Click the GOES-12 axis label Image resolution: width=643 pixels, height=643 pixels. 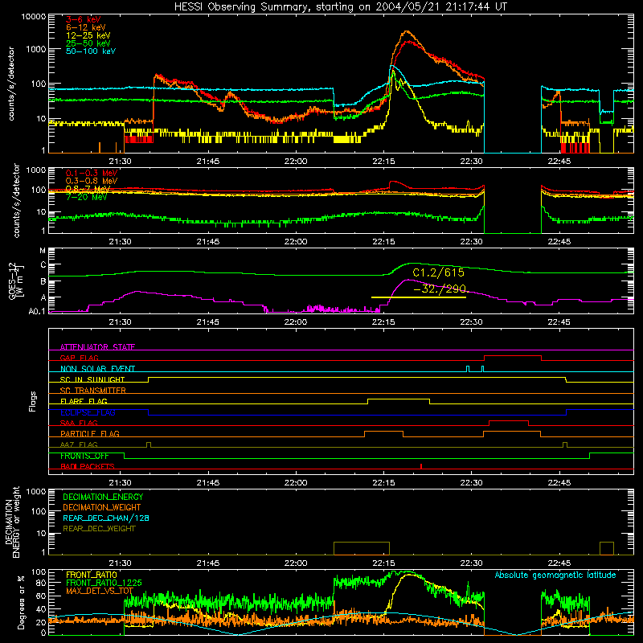pyautogui.click(x=15, y=281)
